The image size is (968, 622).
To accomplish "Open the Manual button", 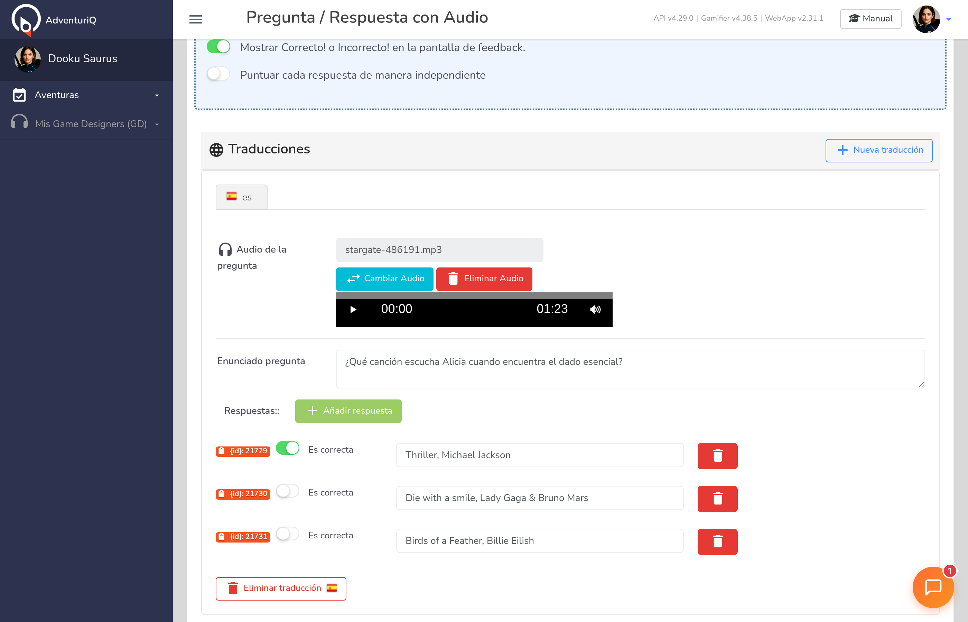I will click(870, 19).
